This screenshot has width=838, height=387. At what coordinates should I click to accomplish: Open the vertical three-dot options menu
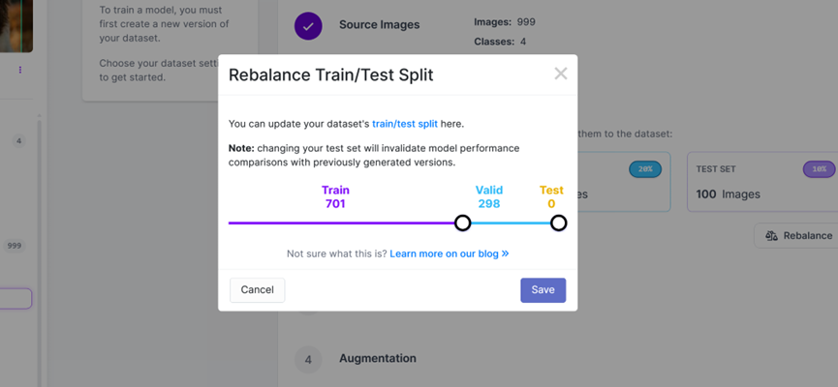(x=19, y=70)
